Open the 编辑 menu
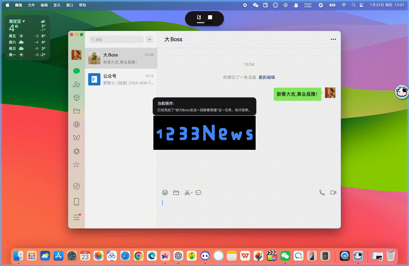Viewport: 409px width, 266px height. tap(44, 5)
